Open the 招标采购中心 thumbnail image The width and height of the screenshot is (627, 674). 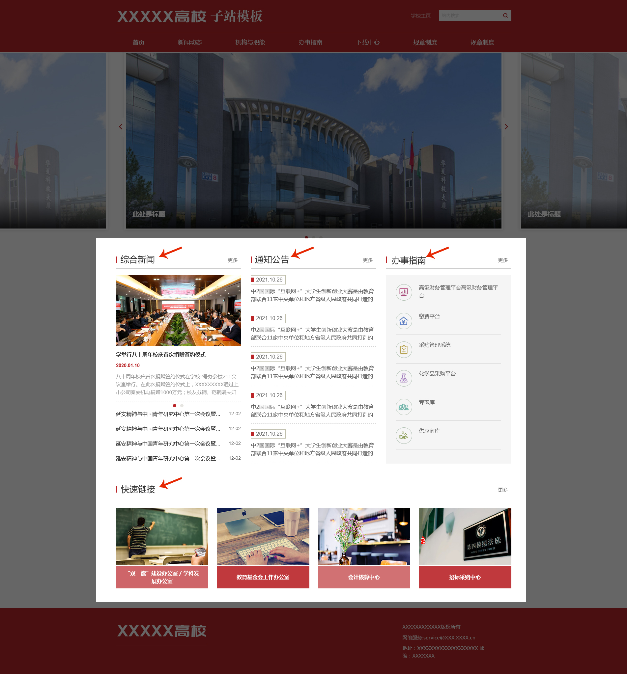tap(465, 536)
